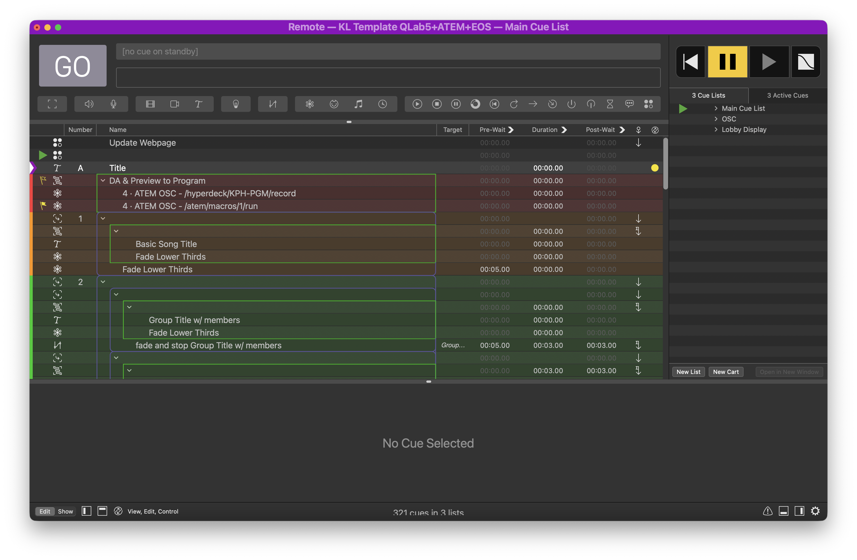Switch to Show mode
The height and width of the screenshot is (560, 857).
[x=65, y=511]
